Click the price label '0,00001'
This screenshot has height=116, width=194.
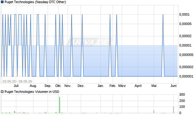click(185, 46)
